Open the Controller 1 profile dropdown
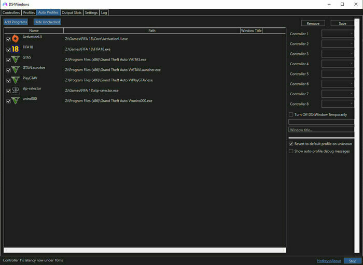The height and width of the screenshot is (265, 363). [x=338, y=34]
